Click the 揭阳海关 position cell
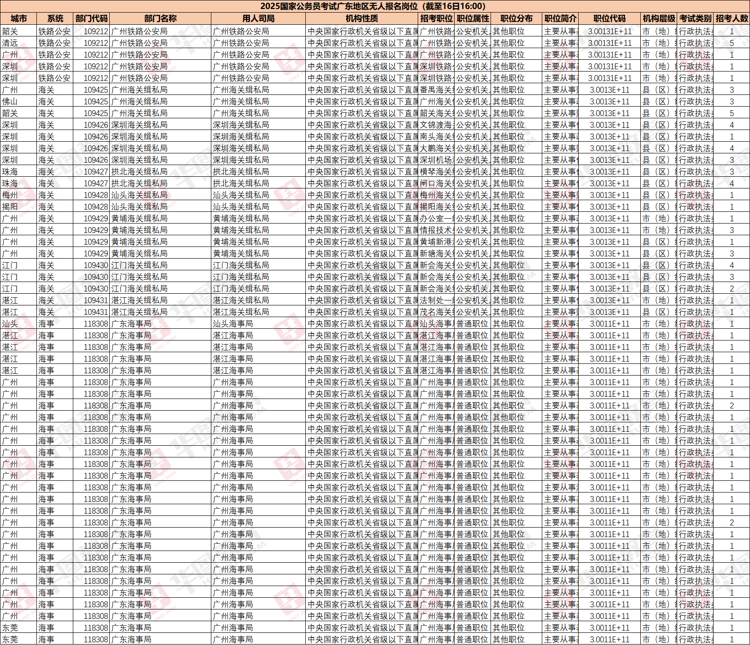 (437, 207)
